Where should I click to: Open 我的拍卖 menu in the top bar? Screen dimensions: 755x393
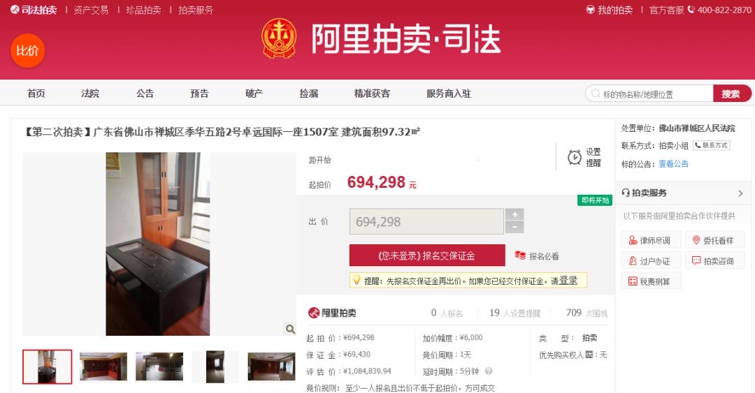pos(610,10)
